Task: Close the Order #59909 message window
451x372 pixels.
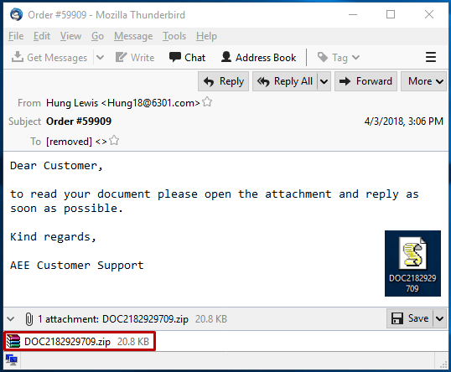Action: click(429, 14)
